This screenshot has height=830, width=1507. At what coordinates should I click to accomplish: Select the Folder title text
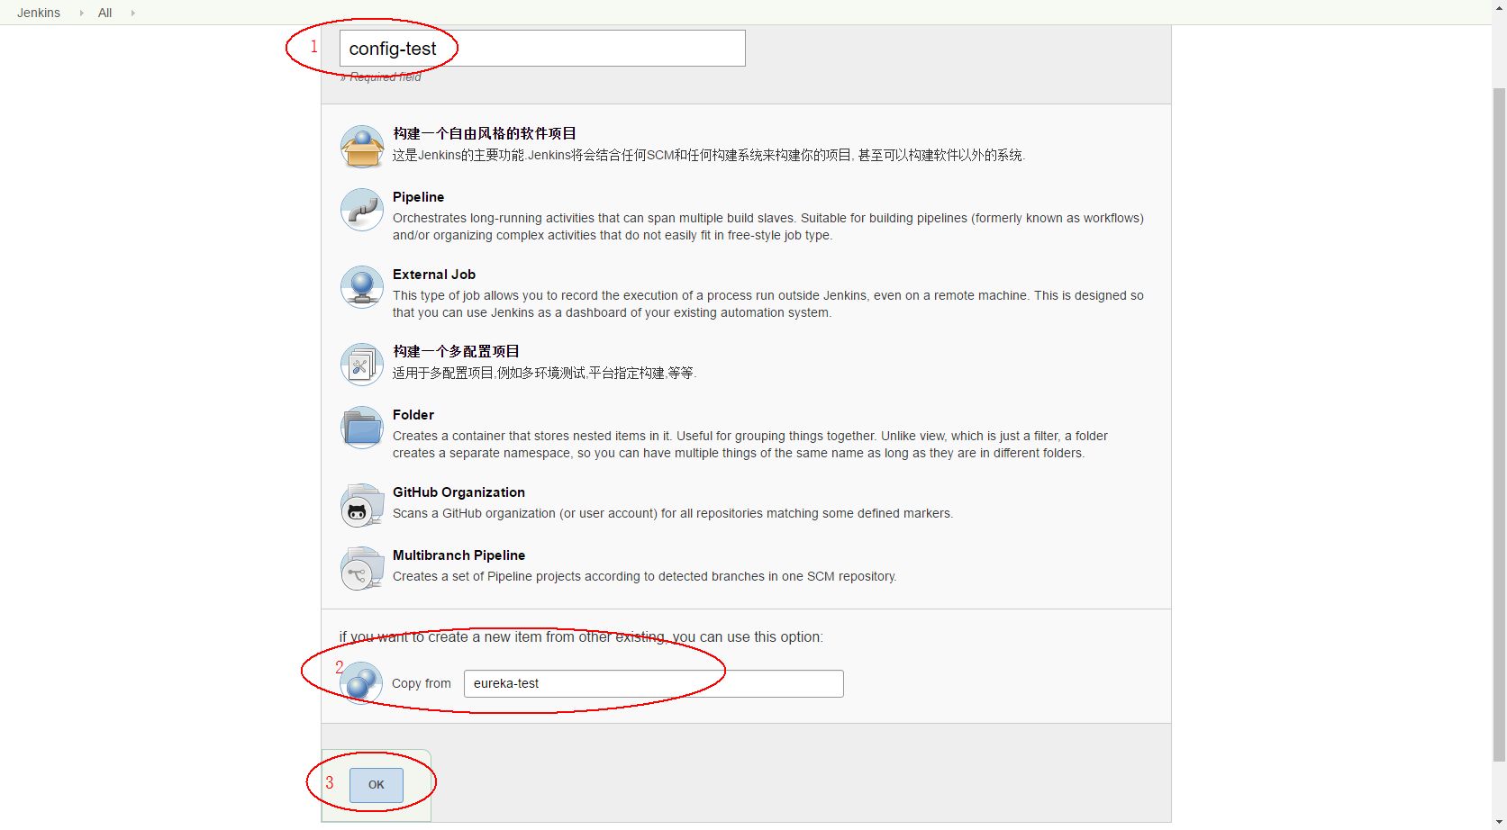click(x=413, y=415)
